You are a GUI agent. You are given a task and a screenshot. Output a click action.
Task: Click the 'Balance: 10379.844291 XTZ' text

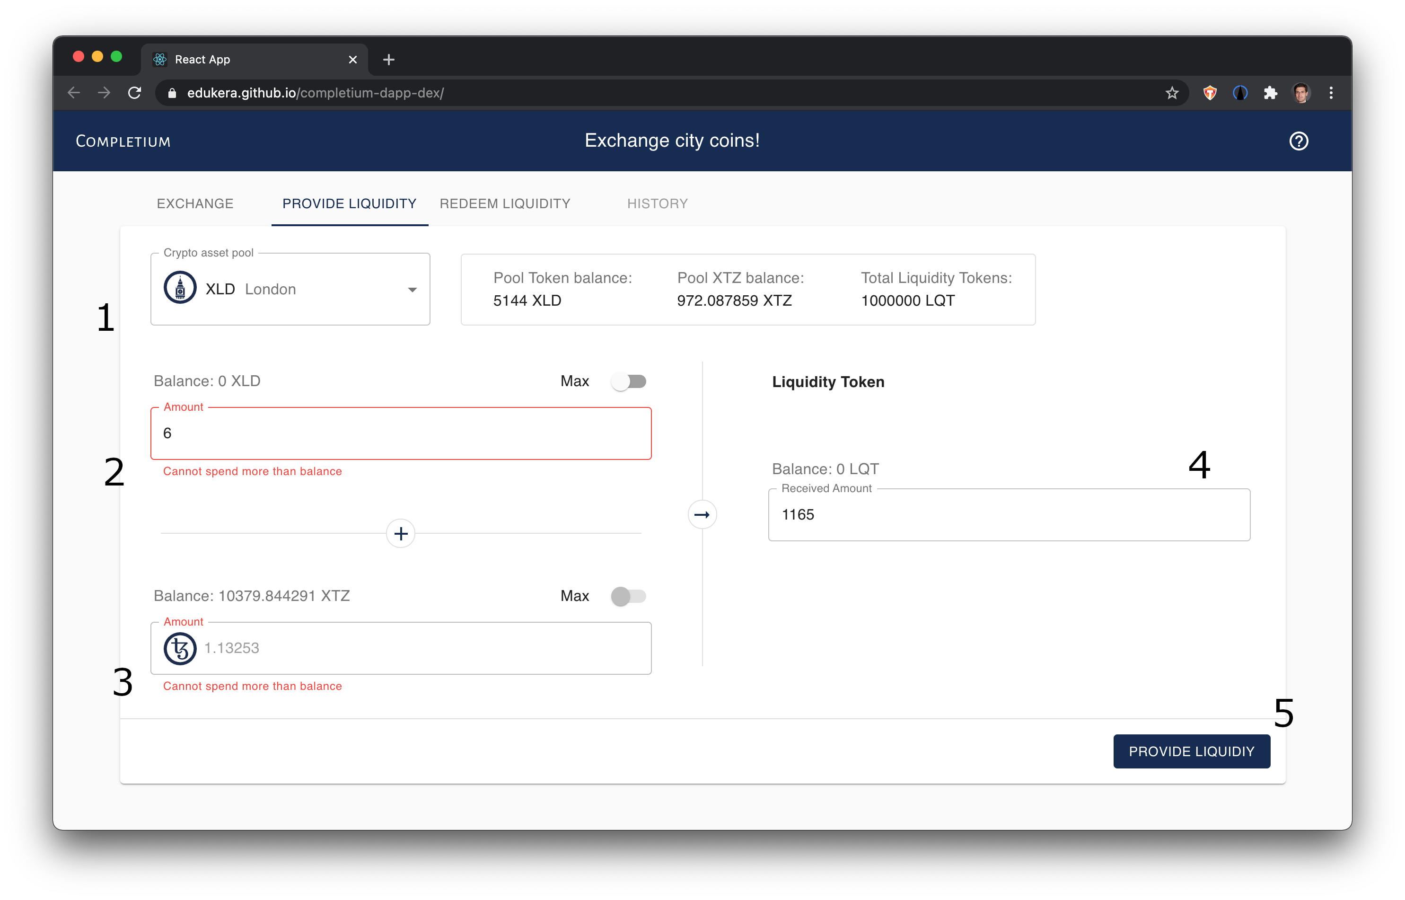pos(252,596)
